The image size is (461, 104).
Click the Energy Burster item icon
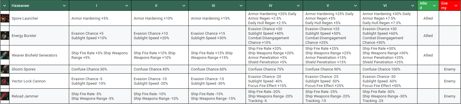[5, 36]
